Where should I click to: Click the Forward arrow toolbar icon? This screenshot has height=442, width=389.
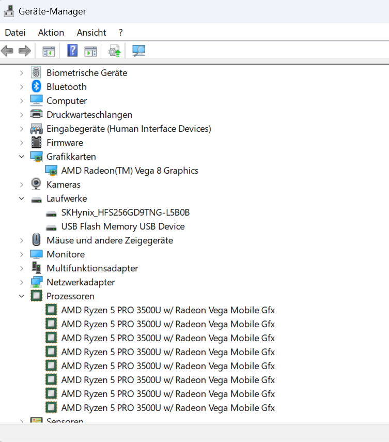pyautogui.click(x=25, y=51)
